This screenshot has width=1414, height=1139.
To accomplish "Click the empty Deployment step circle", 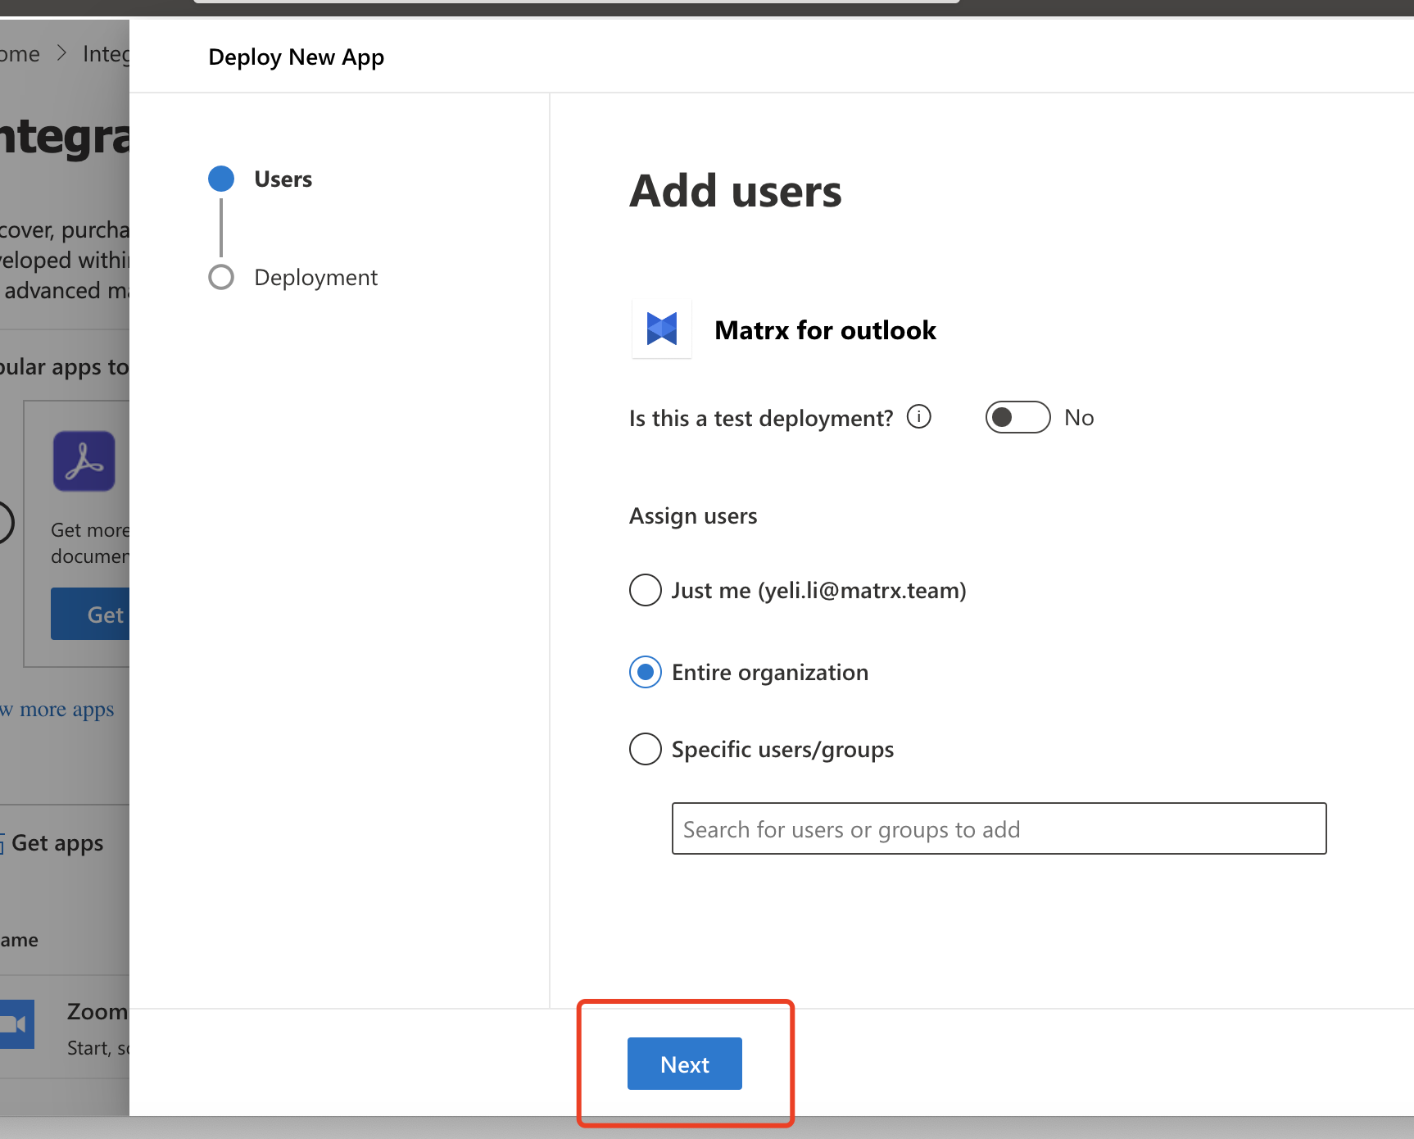I will [221, 277].
